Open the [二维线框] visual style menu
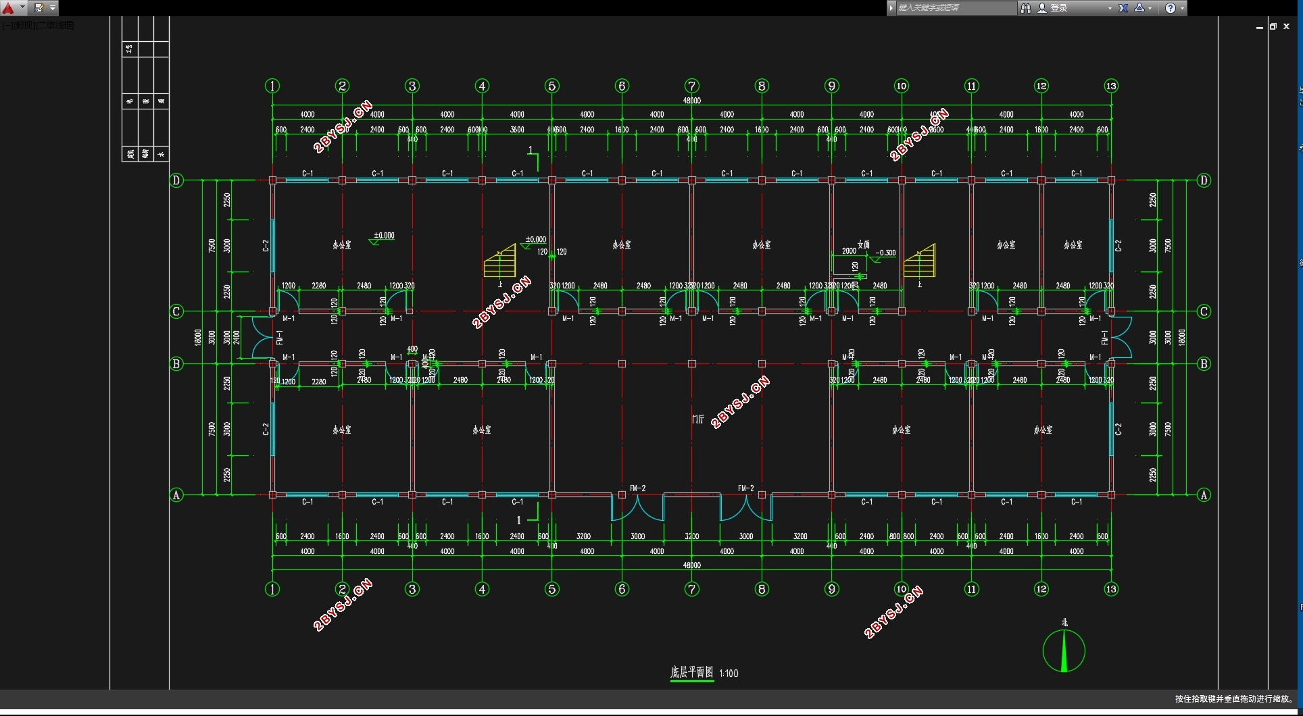 [x=55, y=25]
